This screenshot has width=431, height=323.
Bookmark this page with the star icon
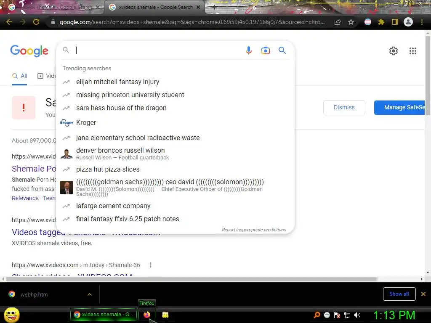(x=351, y=22)
